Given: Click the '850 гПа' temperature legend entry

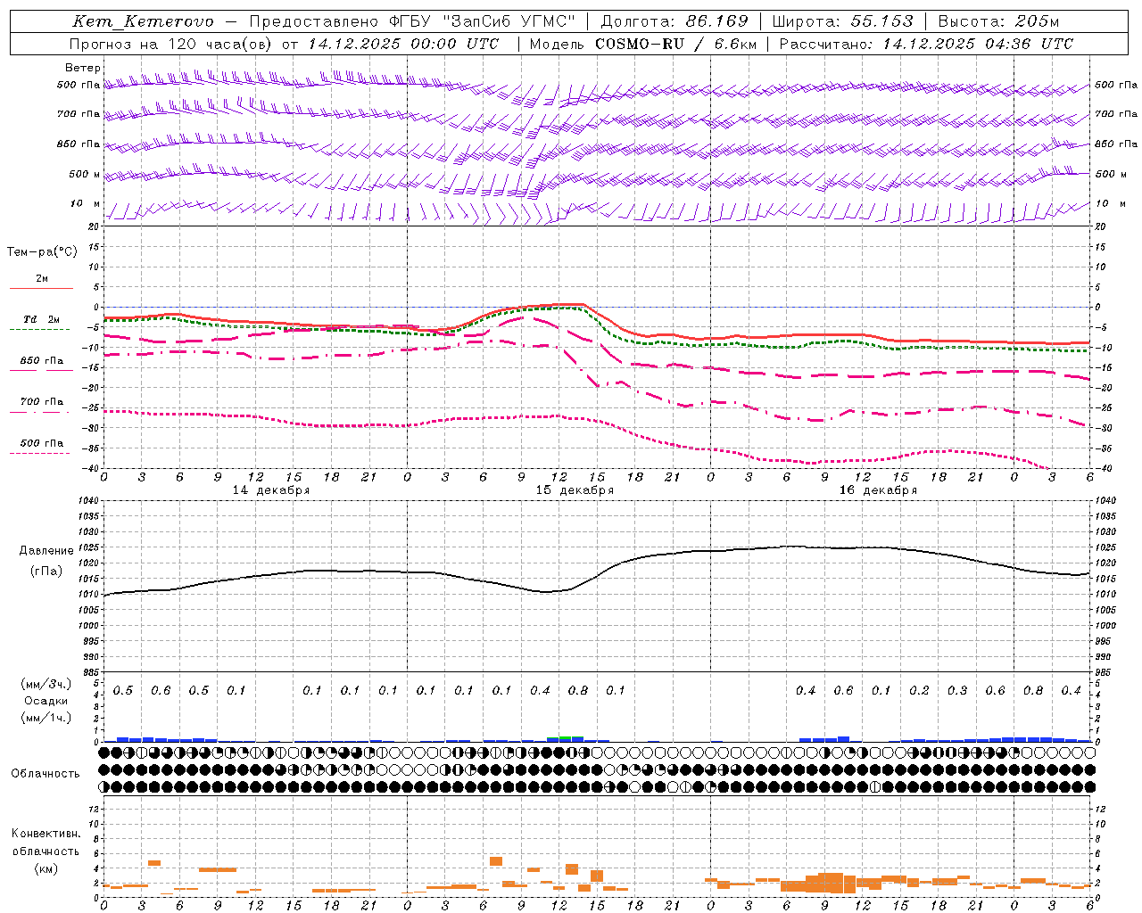Looking at the screenshot, I should tap(42, 361).
